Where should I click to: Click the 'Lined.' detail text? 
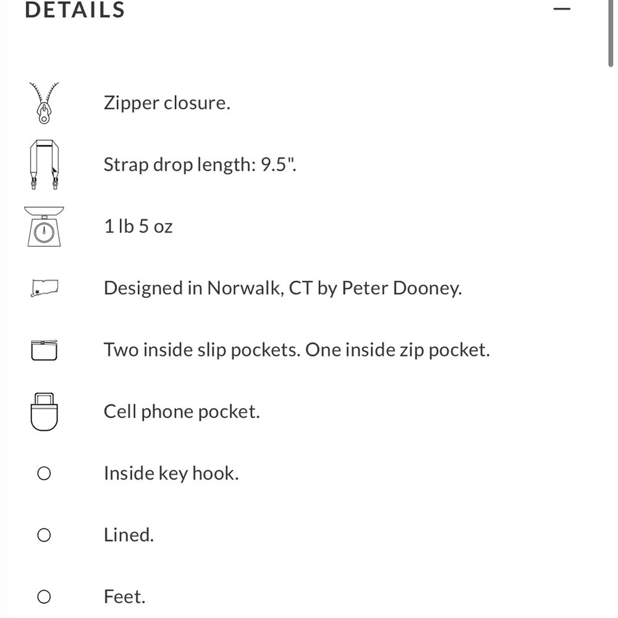tap(129, 535)
